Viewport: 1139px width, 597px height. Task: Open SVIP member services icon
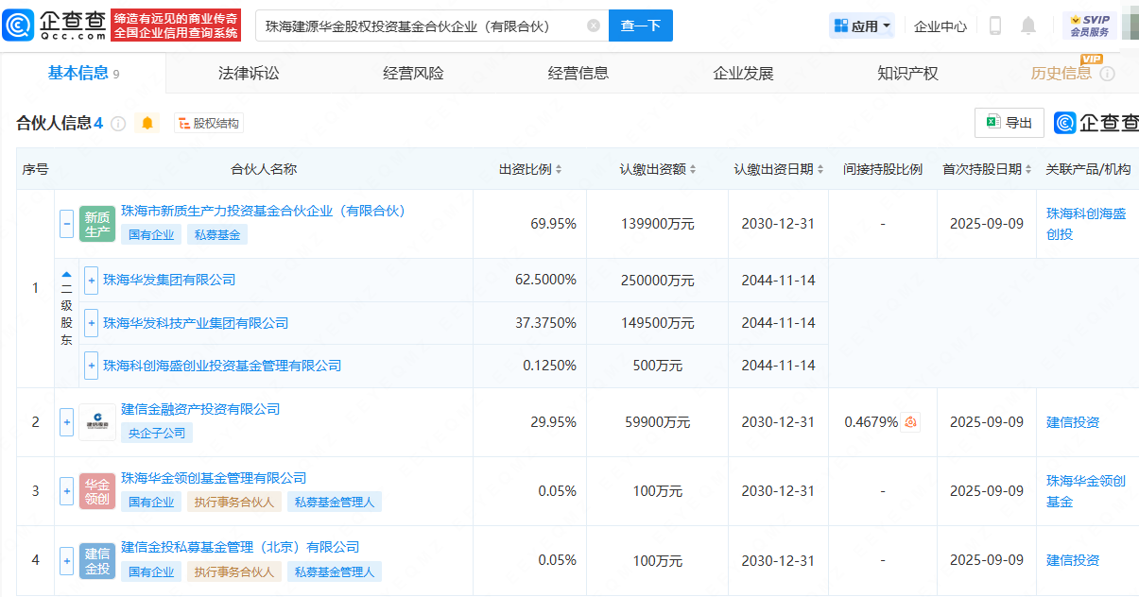coord(1089,26)
